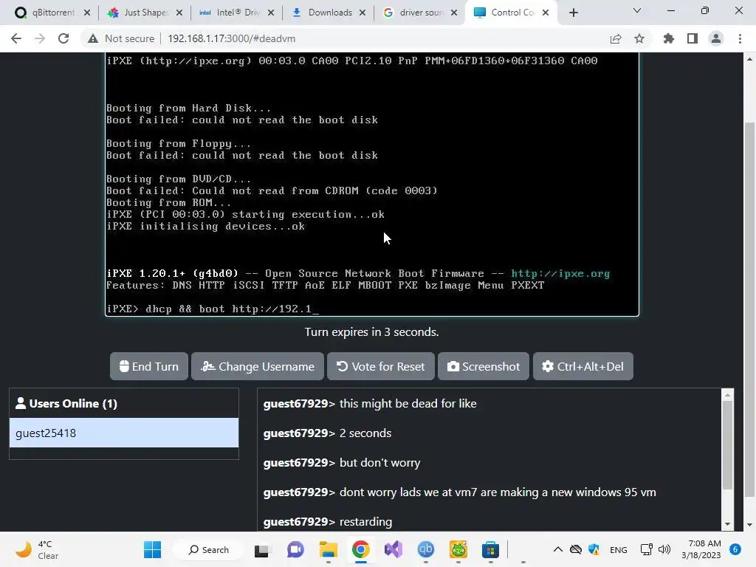Open the green pig game taskbar icon
Screen dimensions: 756x567
tap(458, 549)
